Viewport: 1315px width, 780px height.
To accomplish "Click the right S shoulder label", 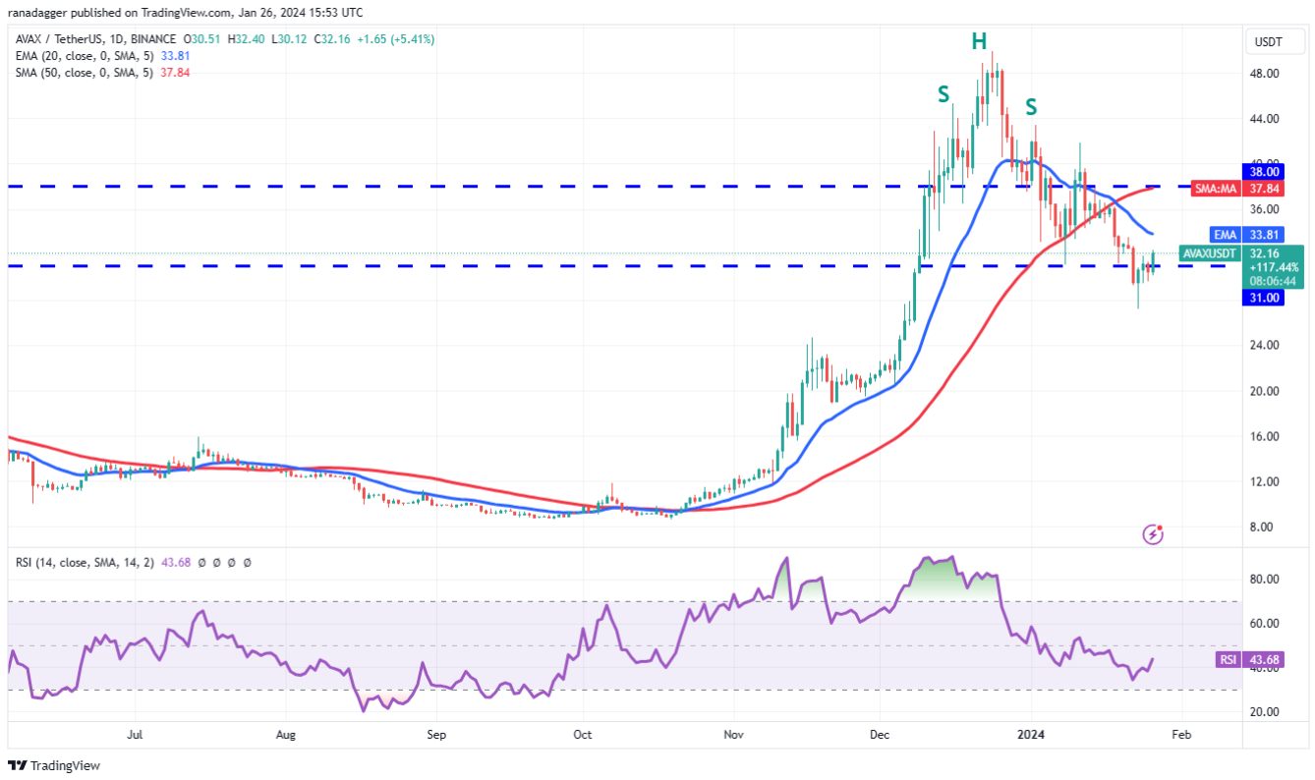I will [x=1032, y=106].
